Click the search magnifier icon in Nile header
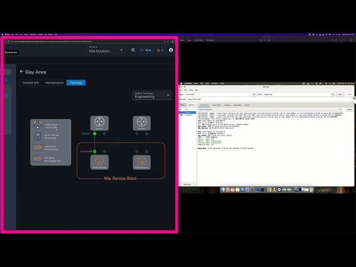This screenshot has height=267, width=356. pyautogui.click(x=133, y=50)
